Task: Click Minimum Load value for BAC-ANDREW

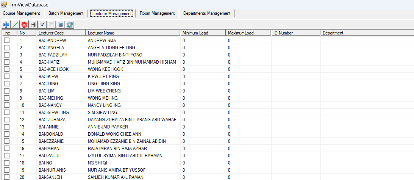Action: [x=203, y=41]
